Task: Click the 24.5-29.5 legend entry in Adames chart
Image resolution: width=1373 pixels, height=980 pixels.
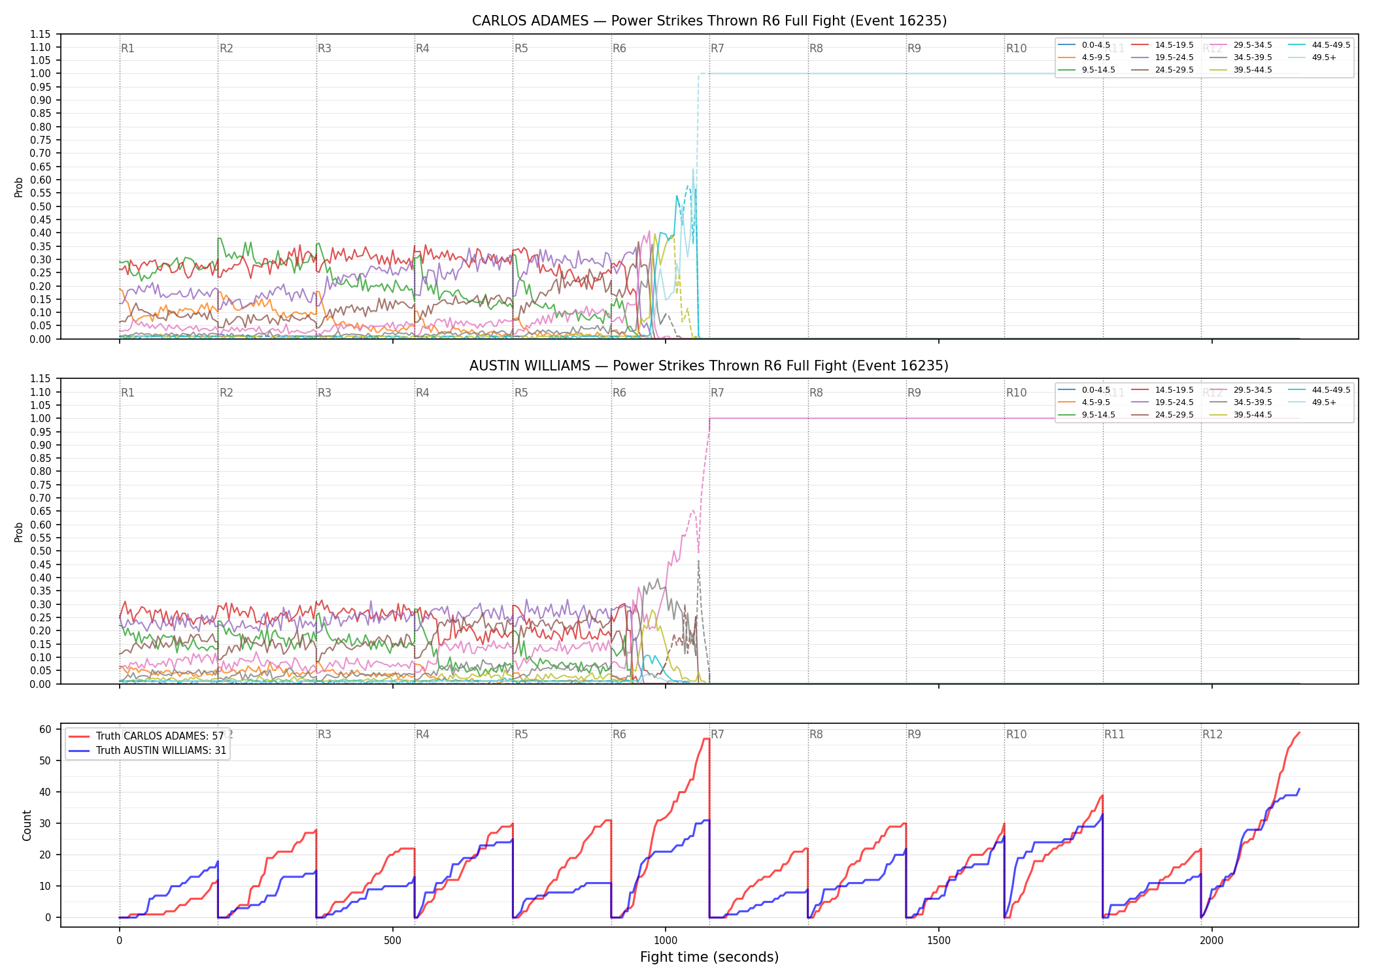Action: (x=1162, y=70)
